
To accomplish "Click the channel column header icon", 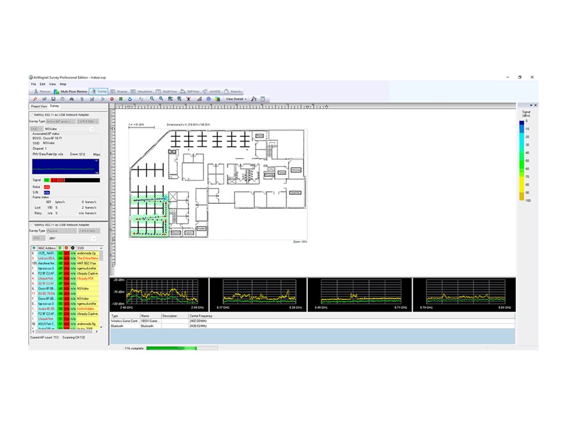I will [34, 248].
